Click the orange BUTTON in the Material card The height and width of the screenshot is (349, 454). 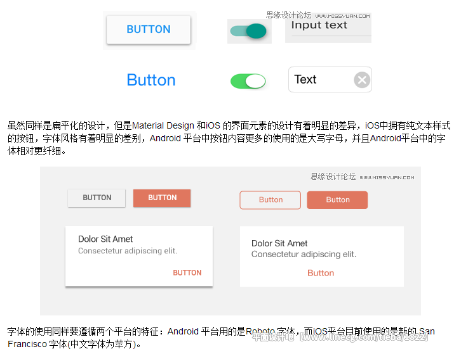pyautogui.click(x=187, y=273)
